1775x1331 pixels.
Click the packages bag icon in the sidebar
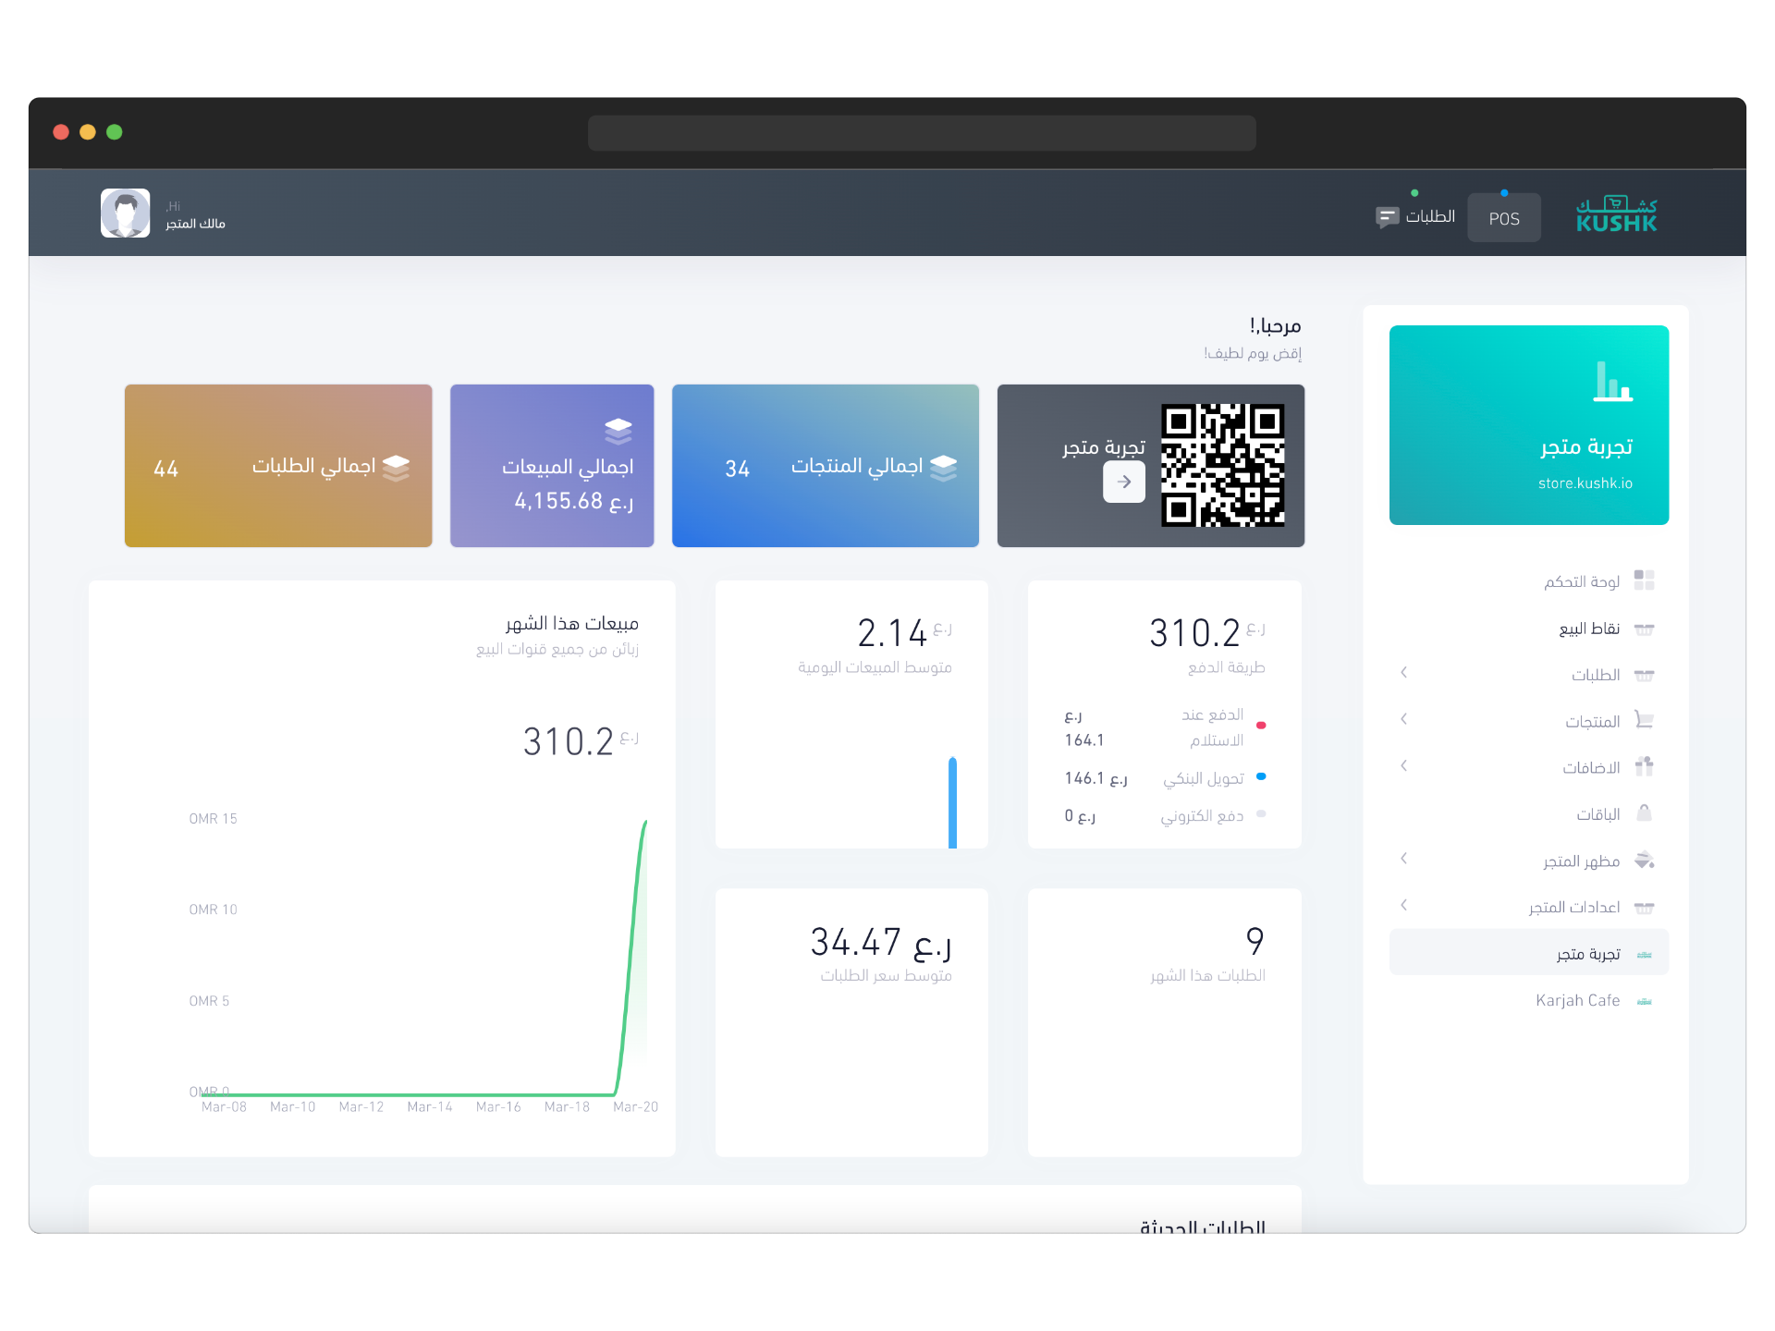[x=1644, y=813]
